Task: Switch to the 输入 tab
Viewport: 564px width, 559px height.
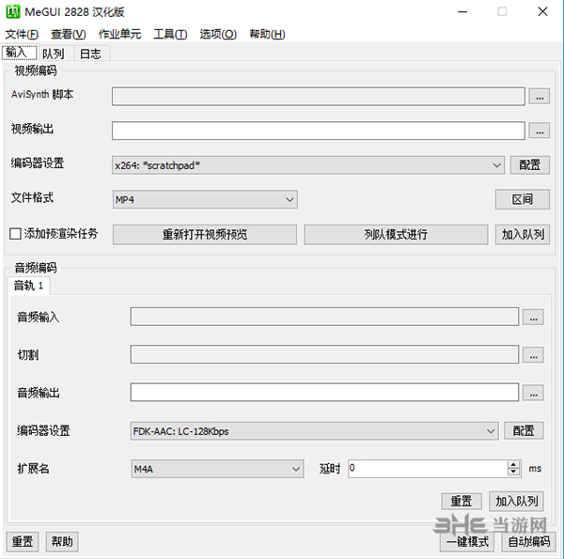Action: [x=19, y=53]
